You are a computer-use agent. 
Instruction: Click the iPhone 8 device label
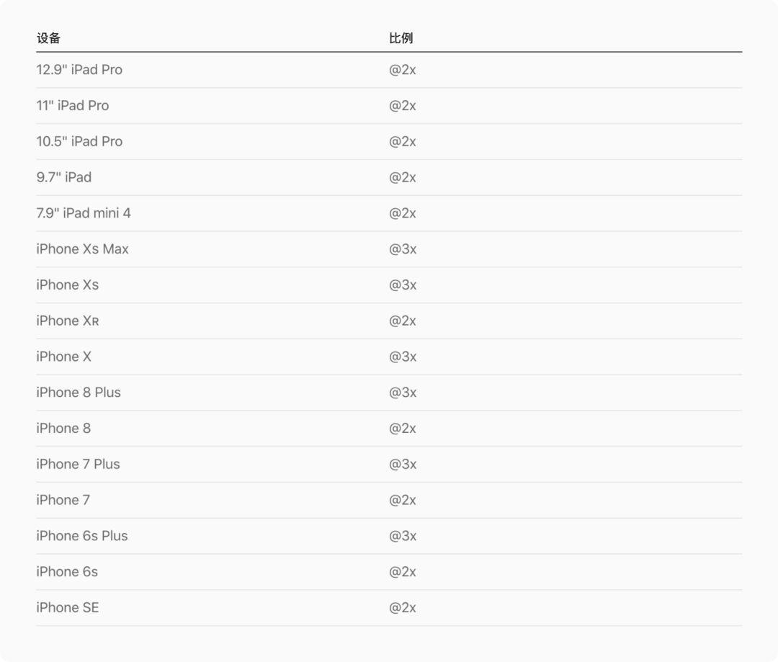[63, 429]
